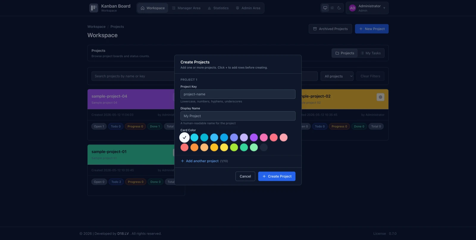Click the Open 0 badge on sample-project-01
This screenshot has height=240, width=476.
pyautogui.click(x=99, y=182)
